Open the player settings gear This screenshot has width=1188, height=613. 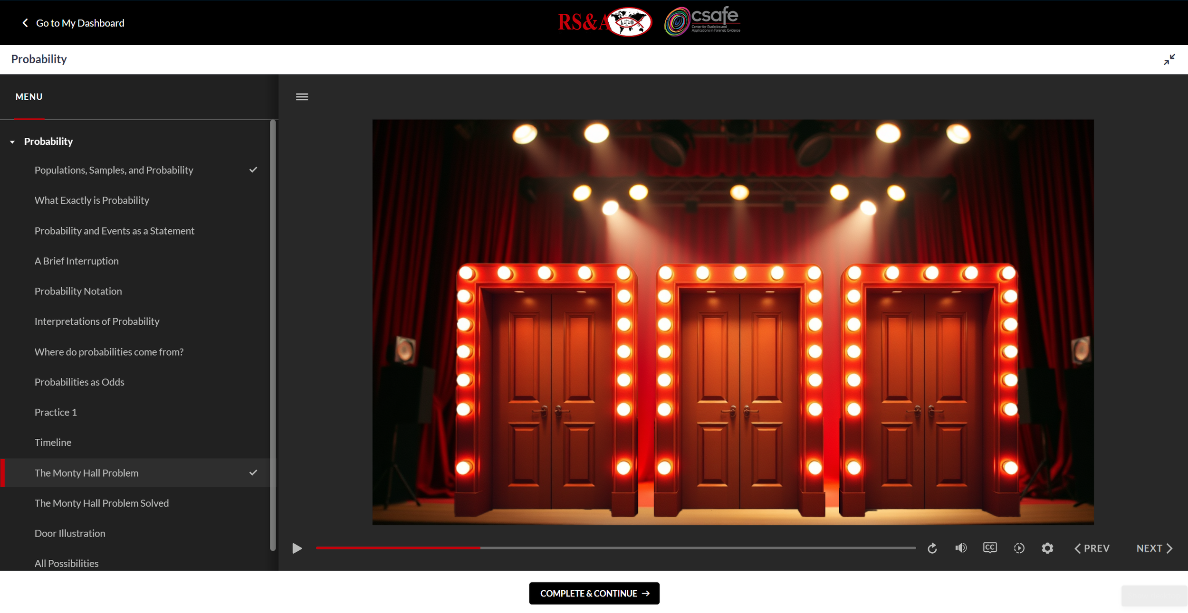(x=1047, y=548)
